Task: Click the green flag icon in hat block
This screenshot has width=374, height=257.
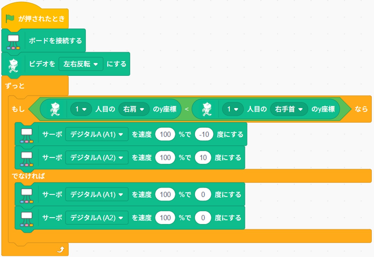Action: [x=10, y=19]
